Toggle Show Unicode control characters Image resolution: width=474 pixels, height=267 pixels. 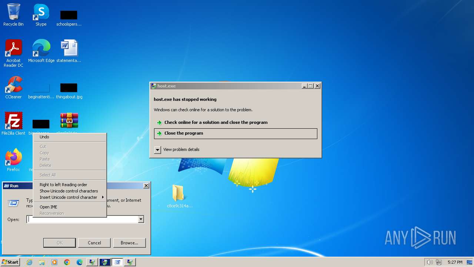coord(70,191)
